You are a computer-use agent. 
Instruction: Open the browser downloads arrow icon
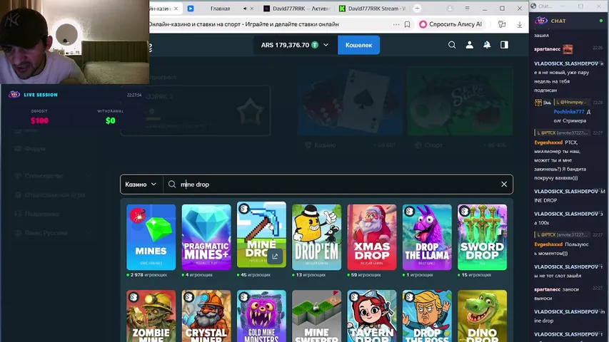(x=519, y=24)
